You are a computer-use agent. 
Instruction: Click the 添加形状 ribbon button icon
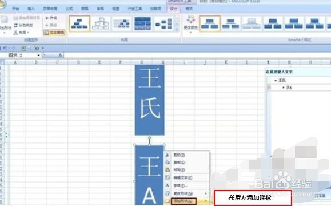coord(4,20)
